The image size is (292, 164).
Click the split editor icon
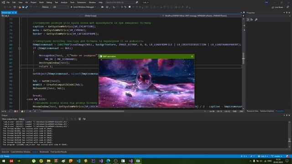tap(243, 16)
